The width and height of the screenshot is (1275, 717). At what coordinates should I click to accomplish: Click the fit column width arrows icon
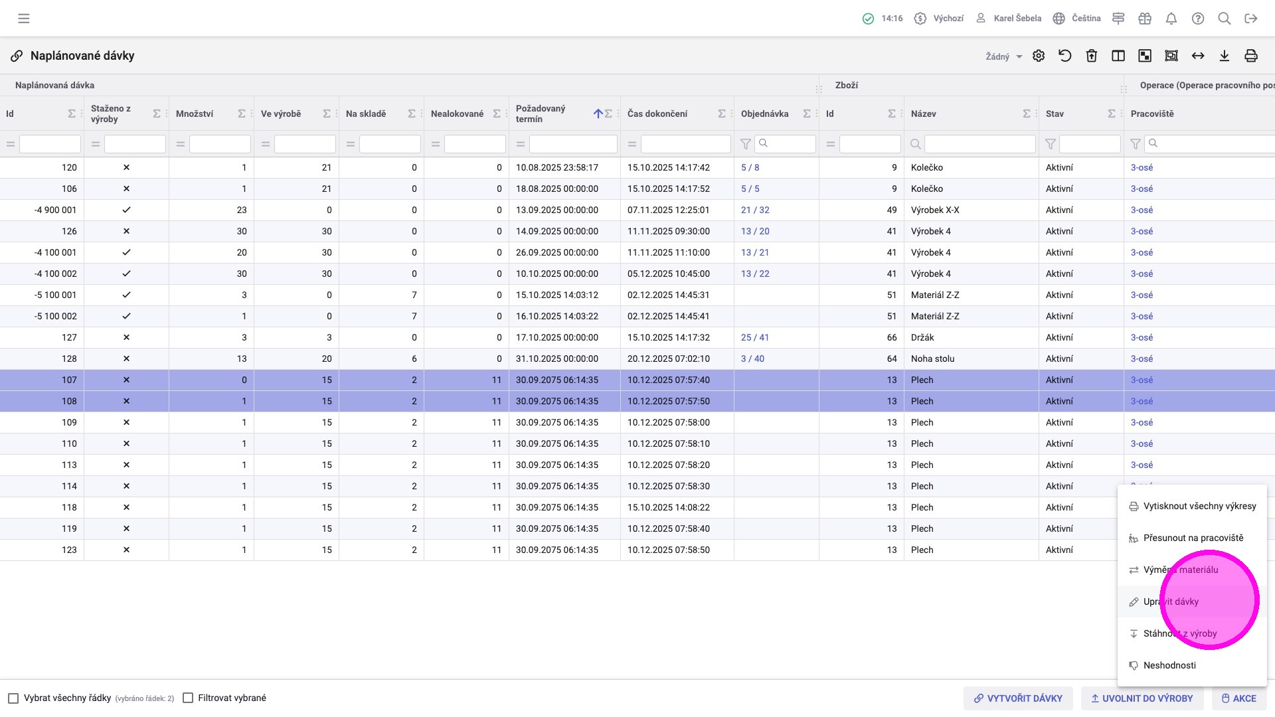point(1198,56)
